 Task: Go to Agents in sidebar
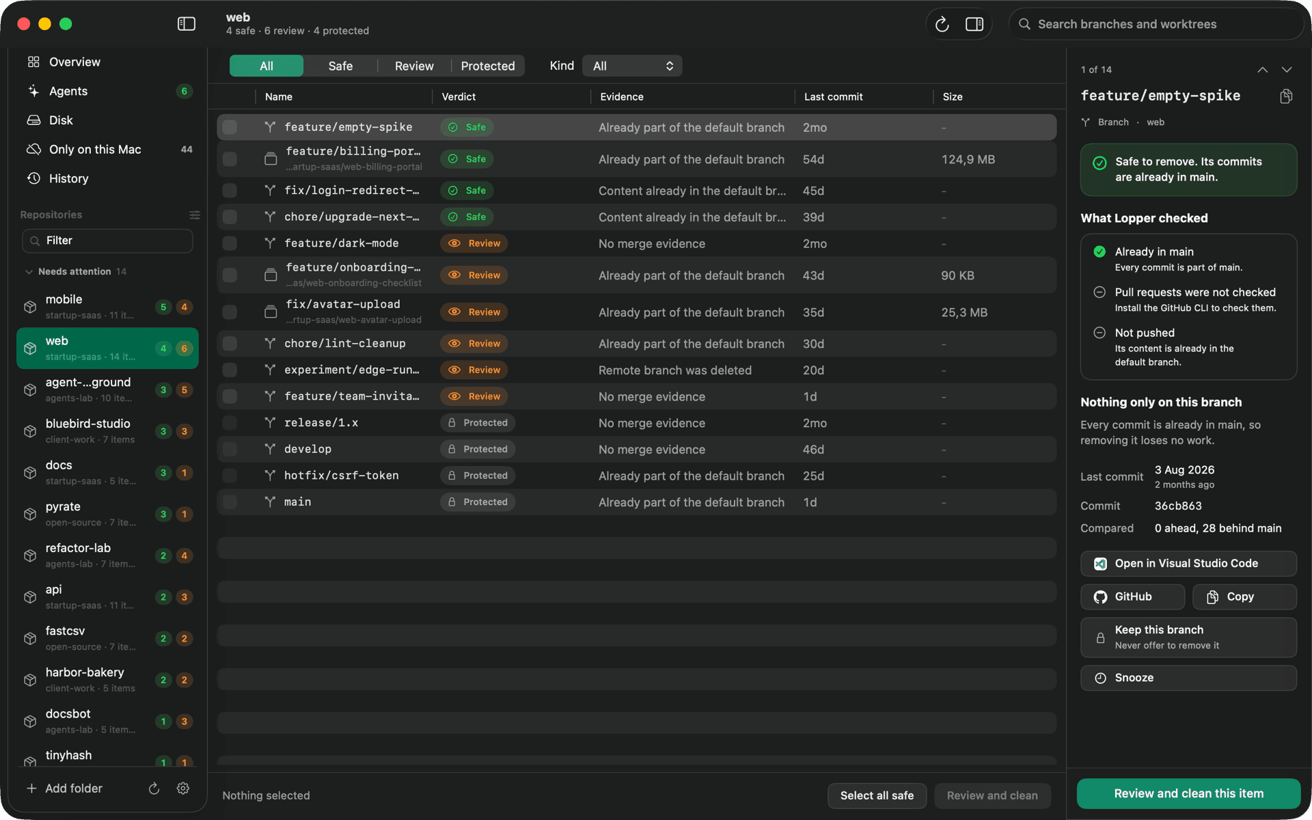pyautogui.click(x=108, y=91)
